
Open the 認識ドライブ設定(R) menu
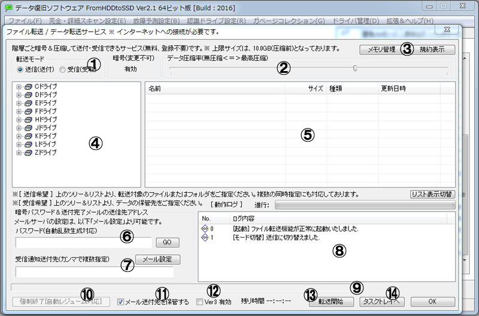coord(216,21)
